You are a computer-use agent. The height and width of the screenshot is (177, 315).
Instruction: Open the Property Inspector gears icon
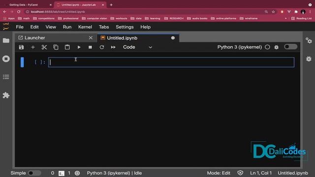(x=309, y=40)
